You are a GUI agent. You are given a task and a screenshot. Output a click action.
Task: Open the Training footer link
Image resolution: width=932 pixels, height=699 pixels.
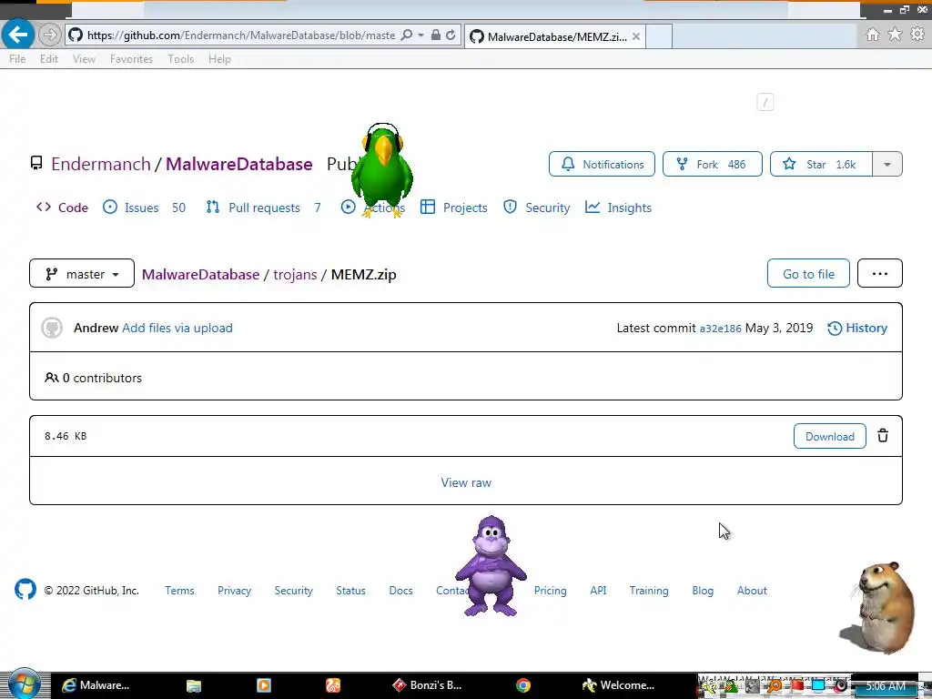pyautogui.click(x=649, y=590)
